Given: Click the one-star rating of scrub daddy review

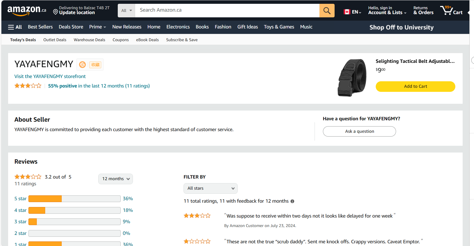Looking at the screenshot, I should click(x=197, y=241).
